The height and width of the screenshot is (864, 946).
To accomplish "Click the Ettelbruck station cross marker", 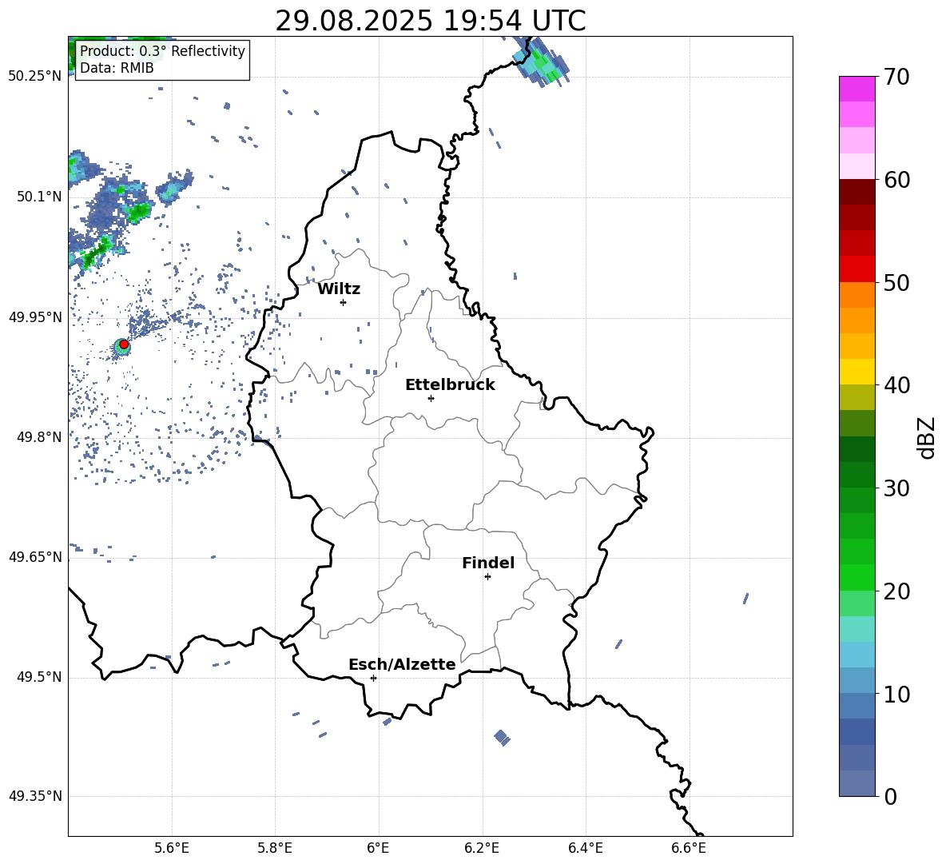I will pyautogui.click(x=431, y=398).
